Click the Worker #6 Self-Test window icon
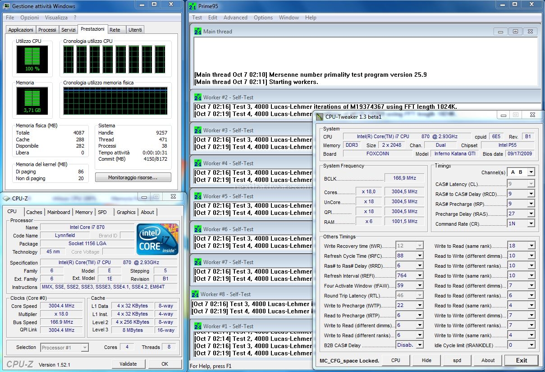The image size is (545, 372). tap(198, 229)
